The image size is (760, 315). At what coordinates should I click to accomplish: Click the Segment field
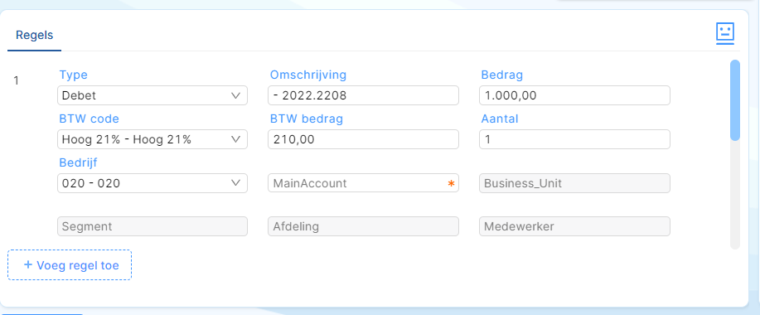152,226
